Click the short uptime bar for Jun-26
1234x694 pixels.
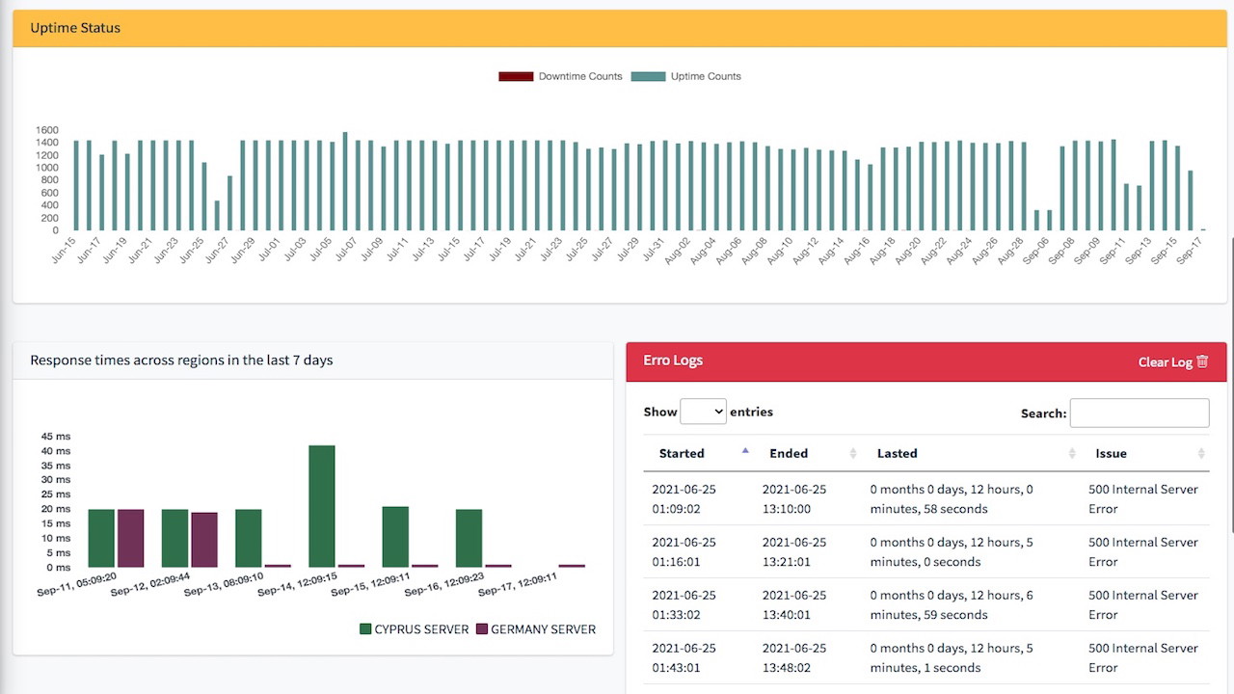217,216
